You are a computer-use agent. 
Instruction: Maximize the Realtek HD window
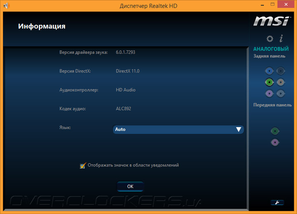click(x=272, y=5)
